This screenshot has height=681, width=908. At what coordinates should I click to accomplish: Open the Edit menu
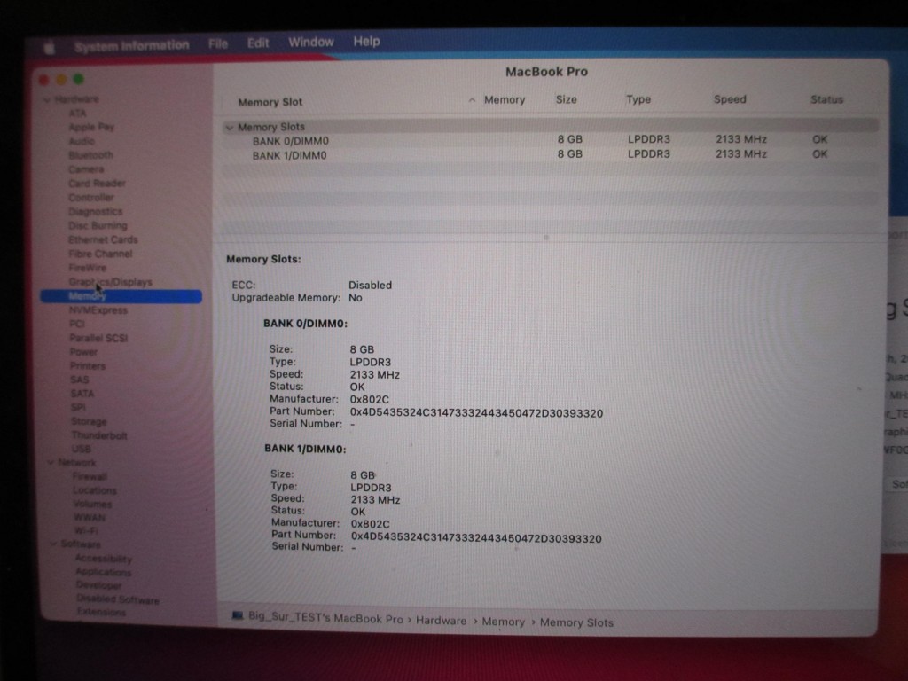pos(258,43)
